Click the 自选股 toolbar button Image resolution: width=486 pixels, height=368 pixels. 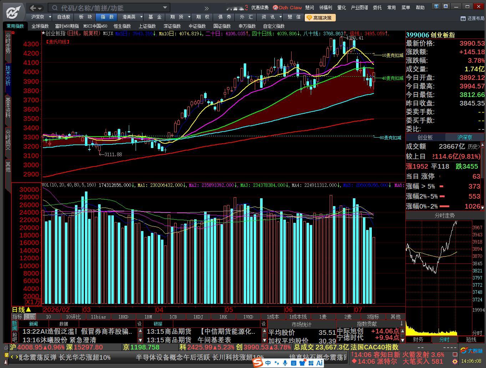coord(64,17)
